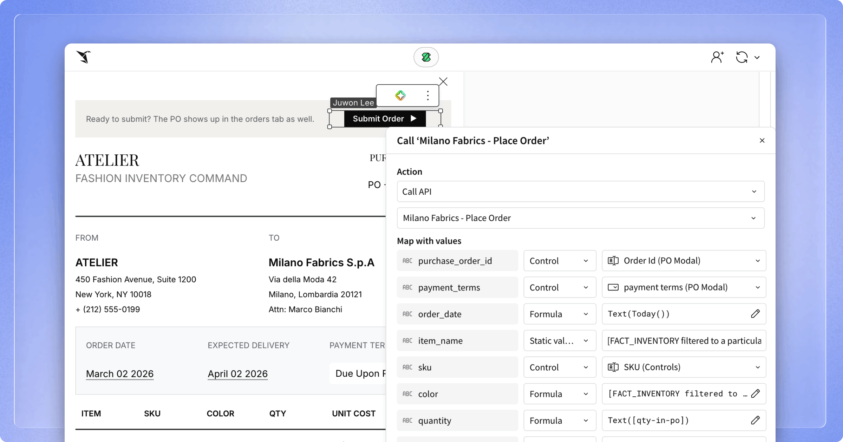Close the Call Milano Fabrics panel
The width and height of the screenshot is (843, 442).
click(x=762, y=140)
